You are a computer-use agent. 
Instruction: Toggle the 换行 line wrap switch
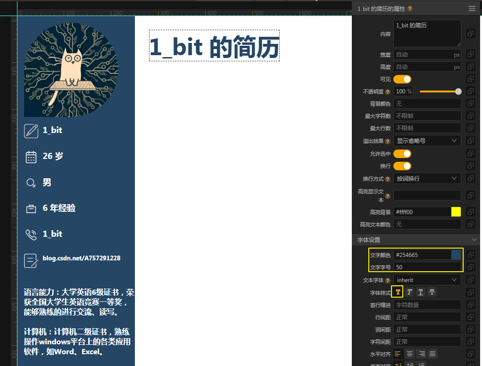(402, 166)
